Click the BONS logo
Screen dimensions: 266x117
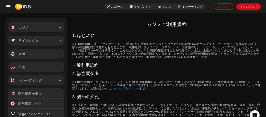[x=23, y=6]
